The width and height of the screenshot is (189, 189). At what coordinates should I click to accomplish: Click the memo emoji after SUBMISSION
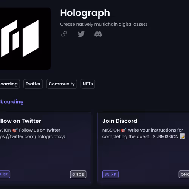[x=183, y=136]
